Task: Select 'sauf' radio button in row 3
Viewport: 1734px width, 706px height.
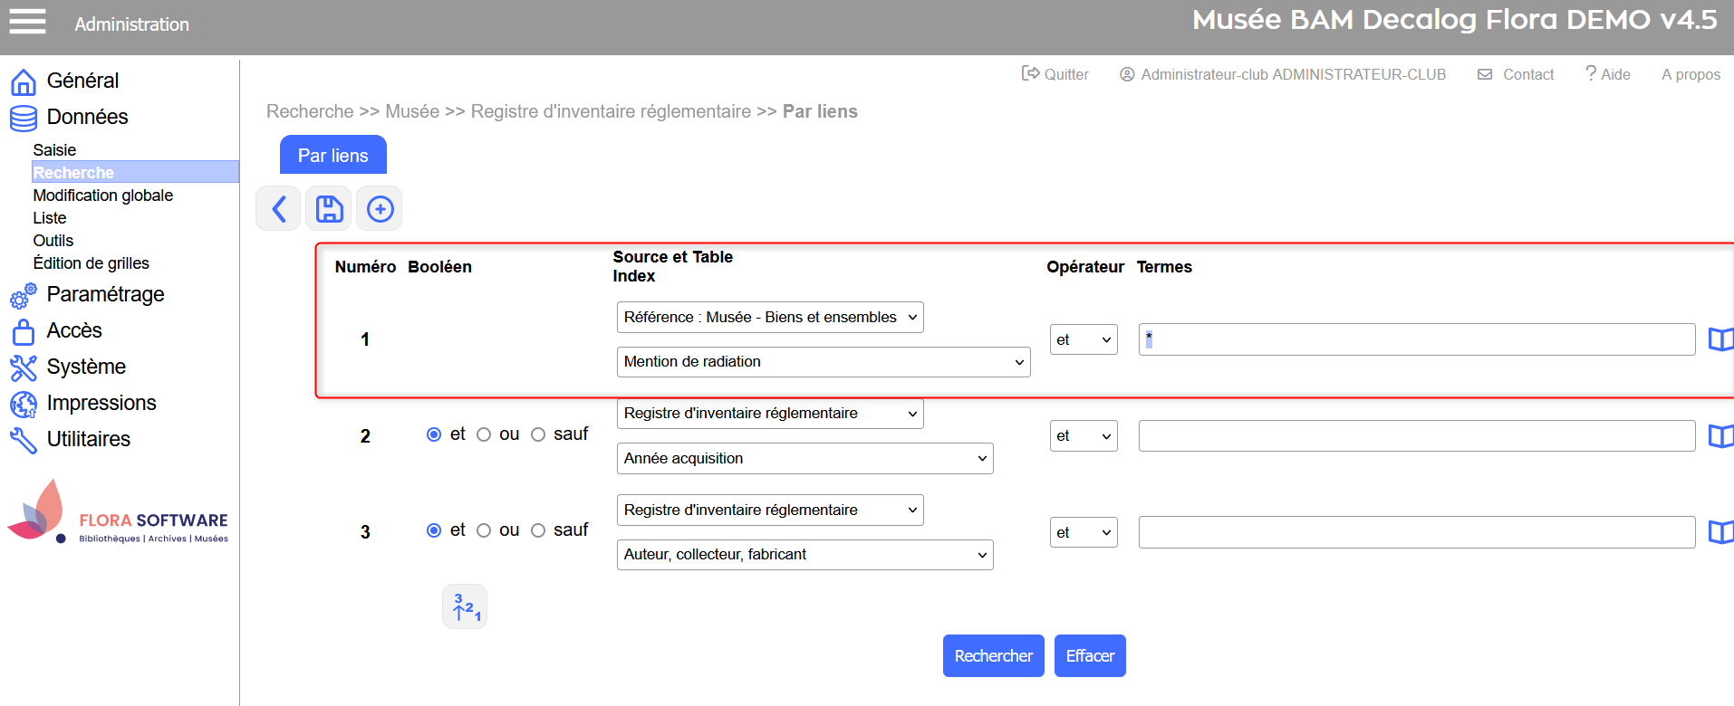Action: [538, 531]
